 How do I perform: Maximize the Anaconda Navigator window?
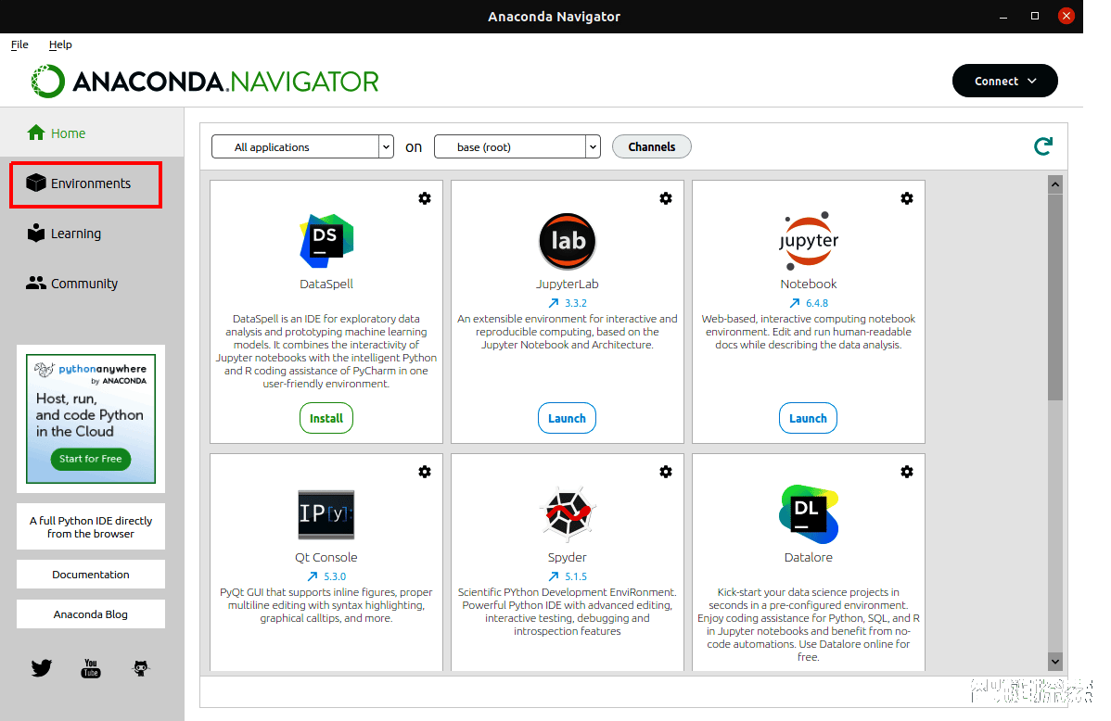(x=1034, y=16)
